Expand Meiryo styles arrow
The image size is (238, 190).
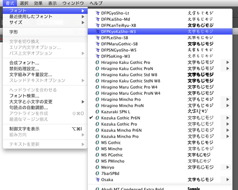tap(228, 167)
